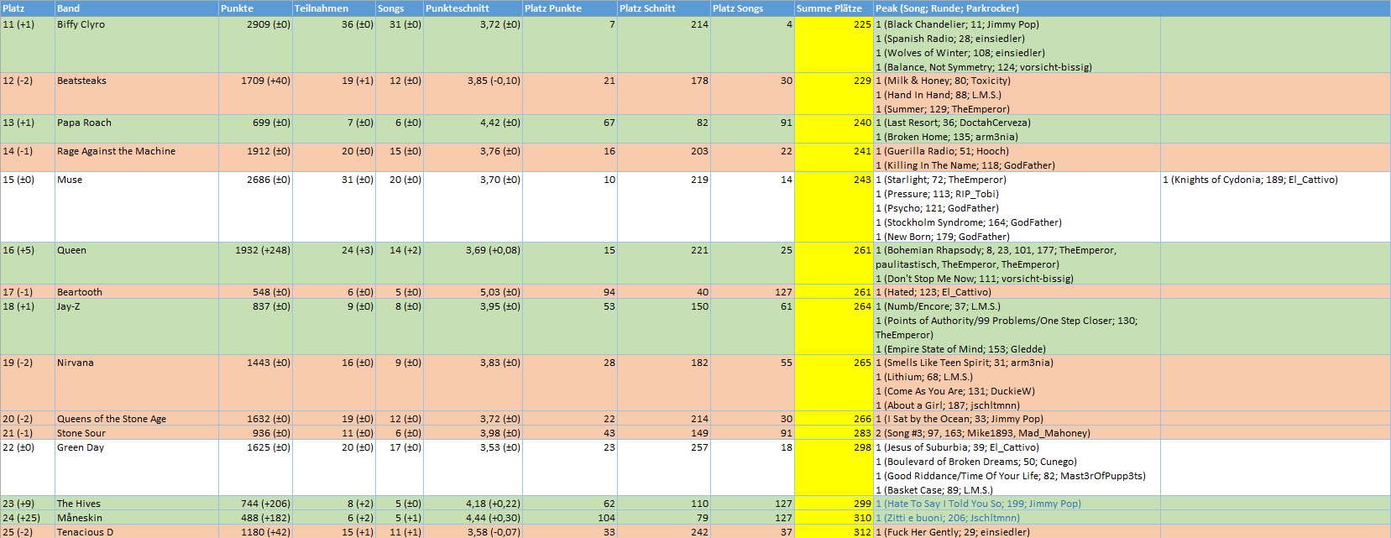Viewport: 1391px width, 538px height.
Task: Click the 'Måneskin' band cell
Action: tap(137, 518)
